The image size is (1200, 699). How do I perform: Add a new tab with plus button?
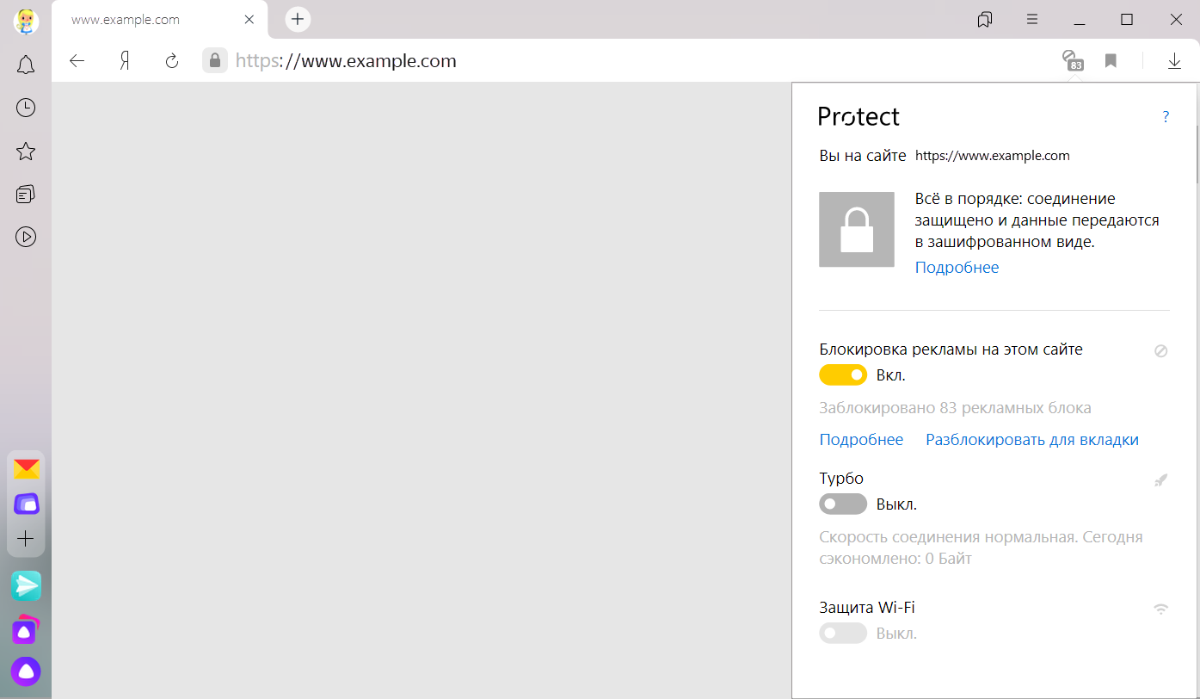(298, 19)
